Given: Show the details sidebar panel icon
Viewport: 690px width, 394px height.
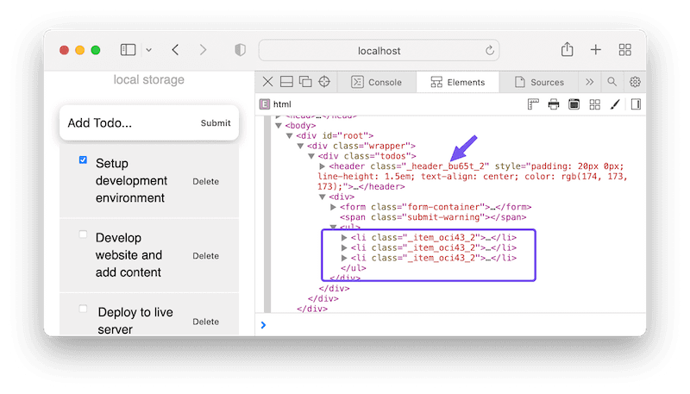Looking at the screenshot, I should tap(636, 104).
